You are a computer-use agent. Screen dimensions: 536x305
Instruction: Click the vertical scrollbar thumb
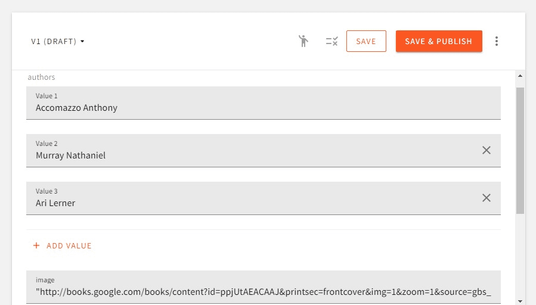[520, 149]
